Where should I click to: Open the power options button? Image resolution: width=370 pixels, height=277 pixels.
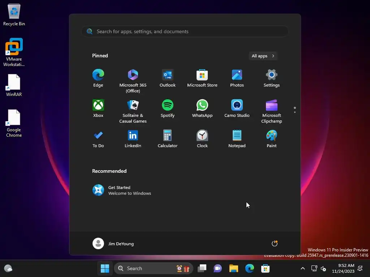(275, 243)
